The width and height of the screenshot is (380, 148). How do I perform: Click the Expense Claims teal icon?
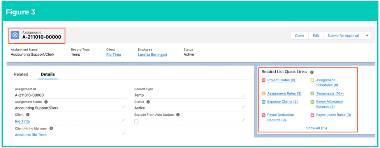[264, 102]
